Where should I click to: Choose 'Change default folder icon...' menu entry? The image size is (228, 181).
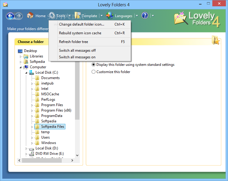(x=90, y=24)
